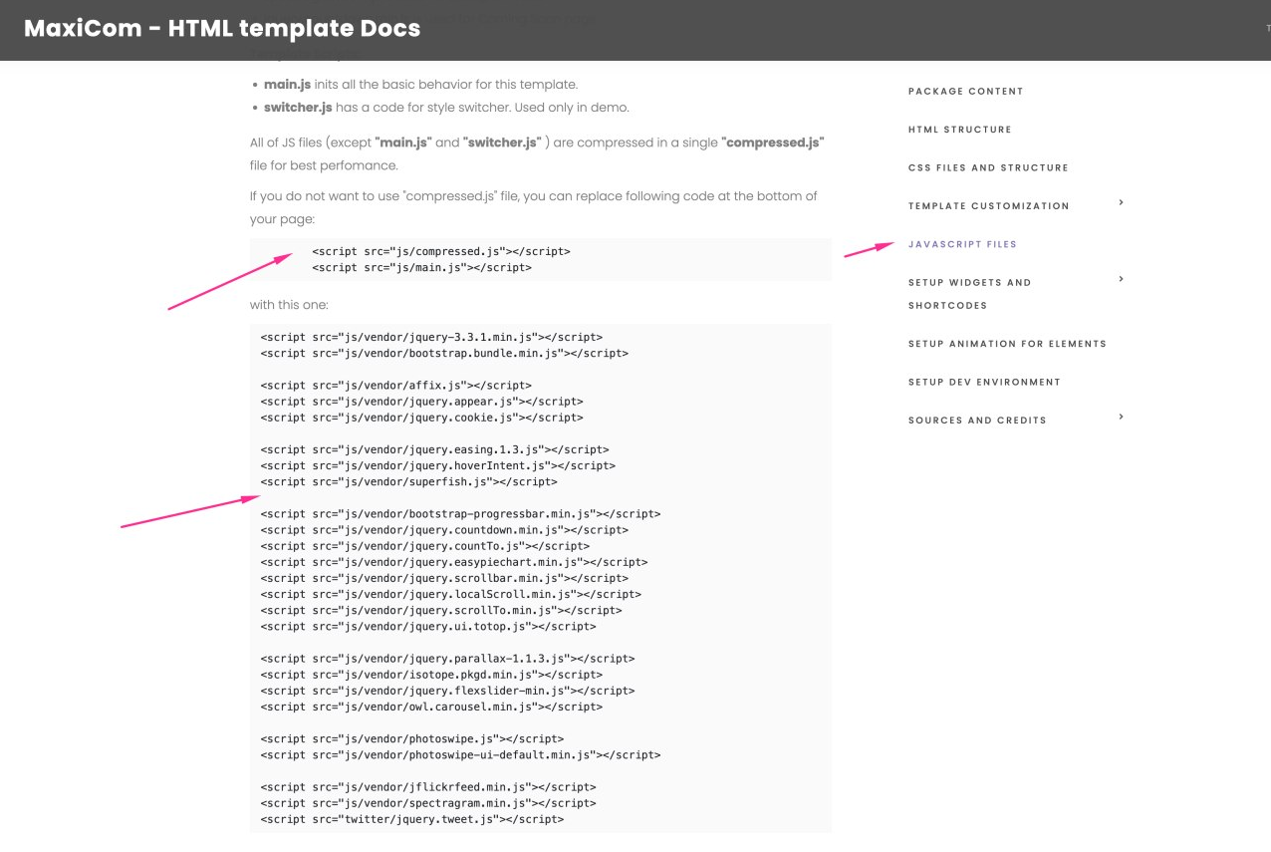Viewport: 1271px width, 852px height.
Task: Click the jquery.flexslider-min.js line
Action: [x=448, y=691]
